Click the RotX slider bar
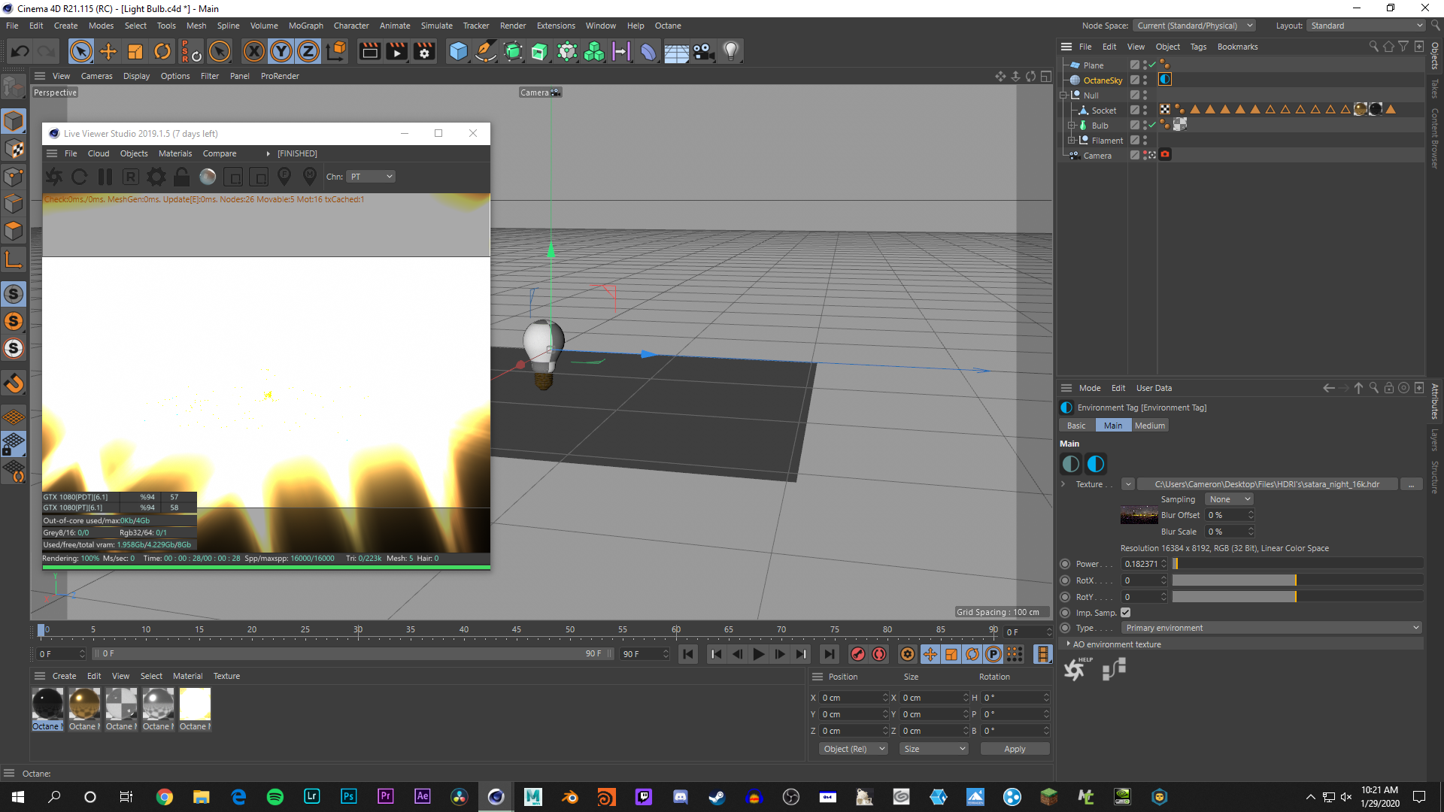The width and height of the screenshot is (1444, 812). pyautogui.click(x=1297, y=580)
